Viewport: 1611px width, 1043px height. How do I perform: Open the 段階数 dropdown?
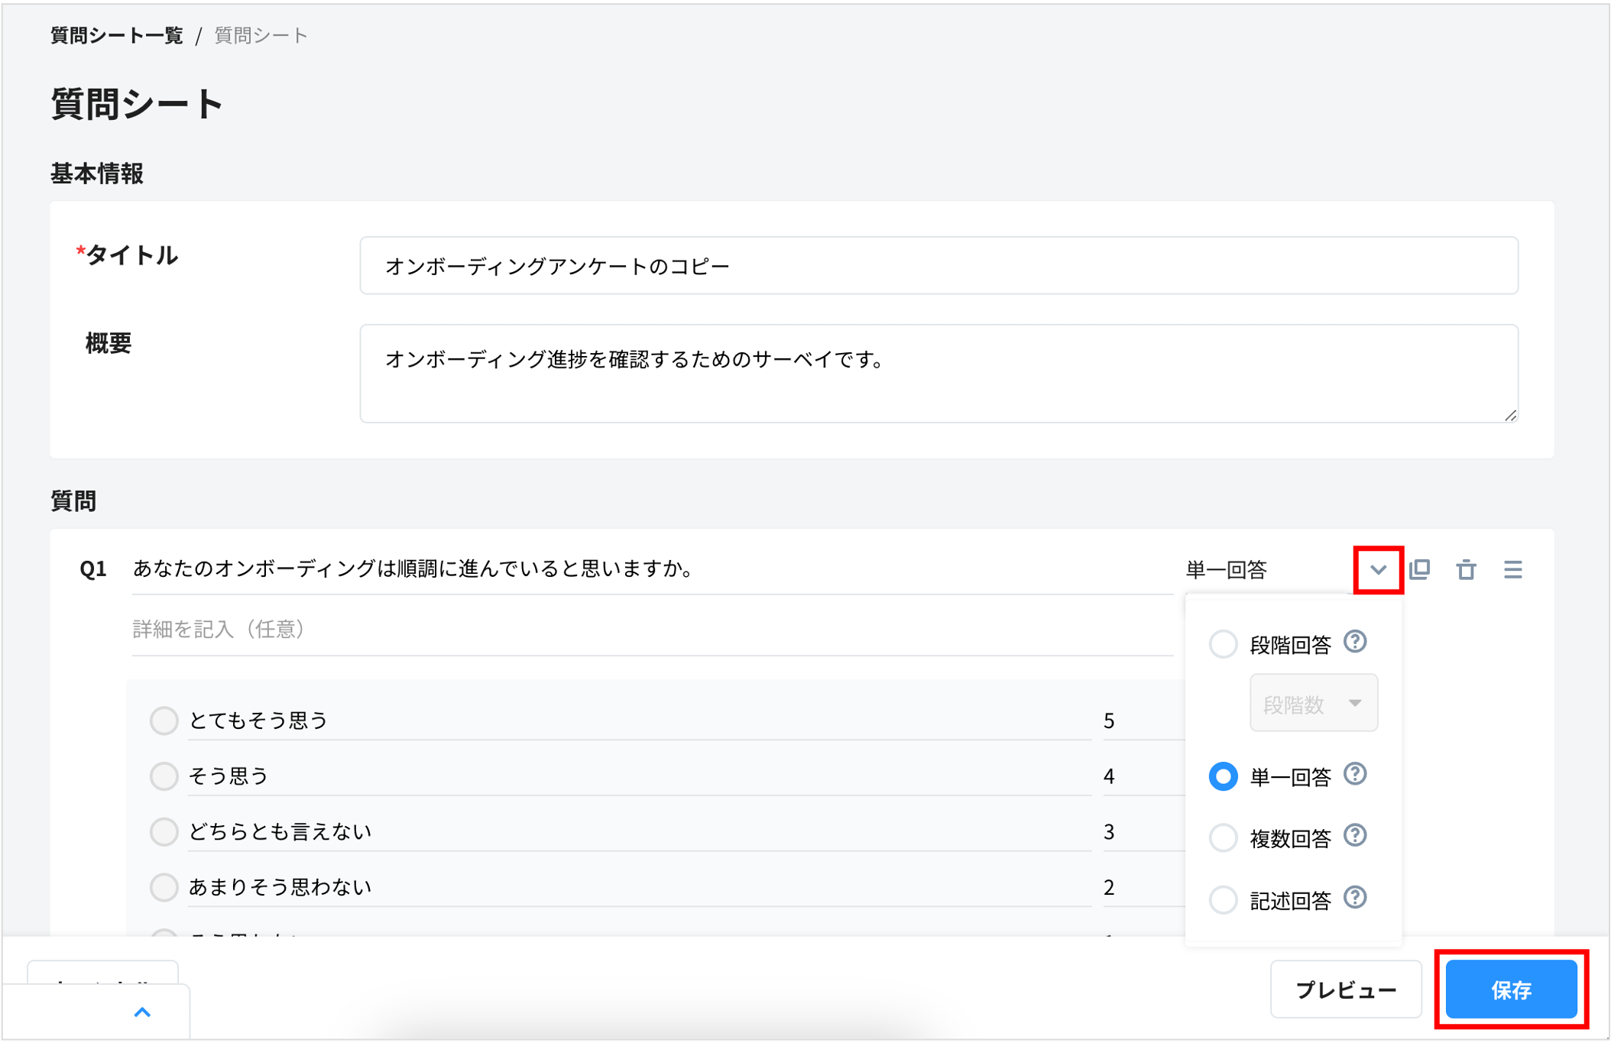pyautogui.click(x=1312, y=702)
